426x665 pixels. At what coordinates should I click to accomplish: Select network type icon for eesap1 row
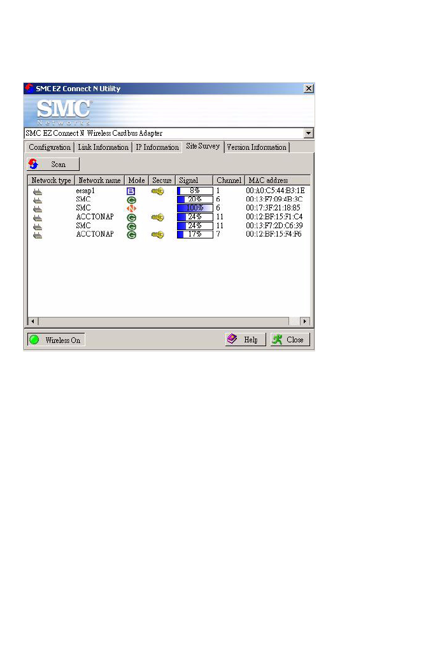(x=38, y=192)
